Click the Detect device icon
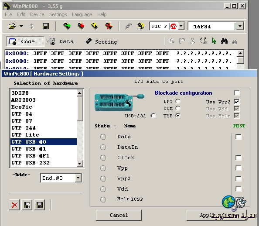Viewport: 259px width, 226px height. click(x=140, y=26)
